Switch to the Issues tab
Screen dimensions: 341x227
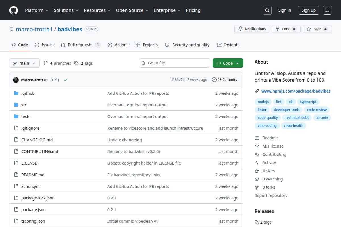44,45
